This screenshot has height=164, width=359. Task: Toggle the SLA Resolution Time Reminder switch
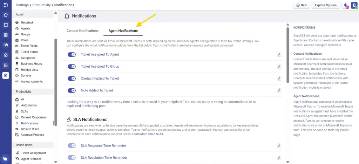pyautogui.click(x=72, y=158)
